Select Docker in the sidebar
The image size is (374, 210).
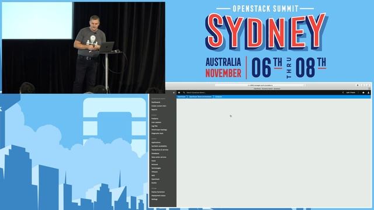coord(154,183)
